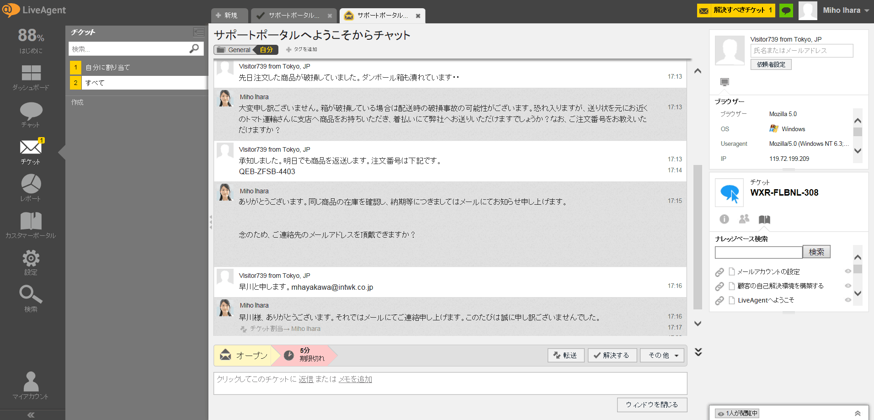Focus the 氏名またはメールアドレス input field

point(802,51)
